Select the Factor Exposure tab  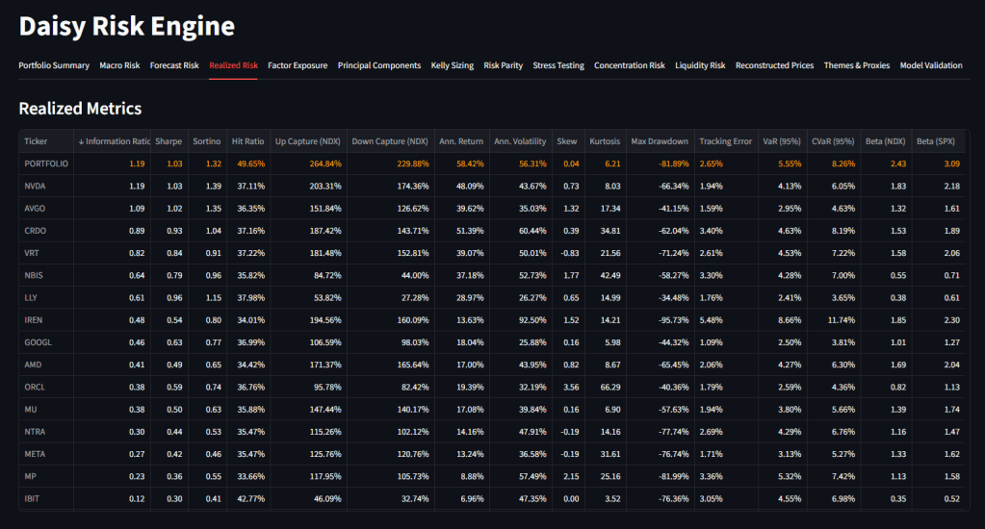coord(298,65)
